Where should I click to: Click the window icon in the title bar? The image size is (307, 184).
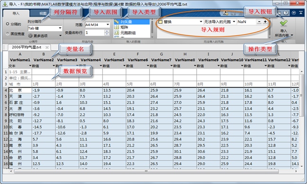click(5, 4)
